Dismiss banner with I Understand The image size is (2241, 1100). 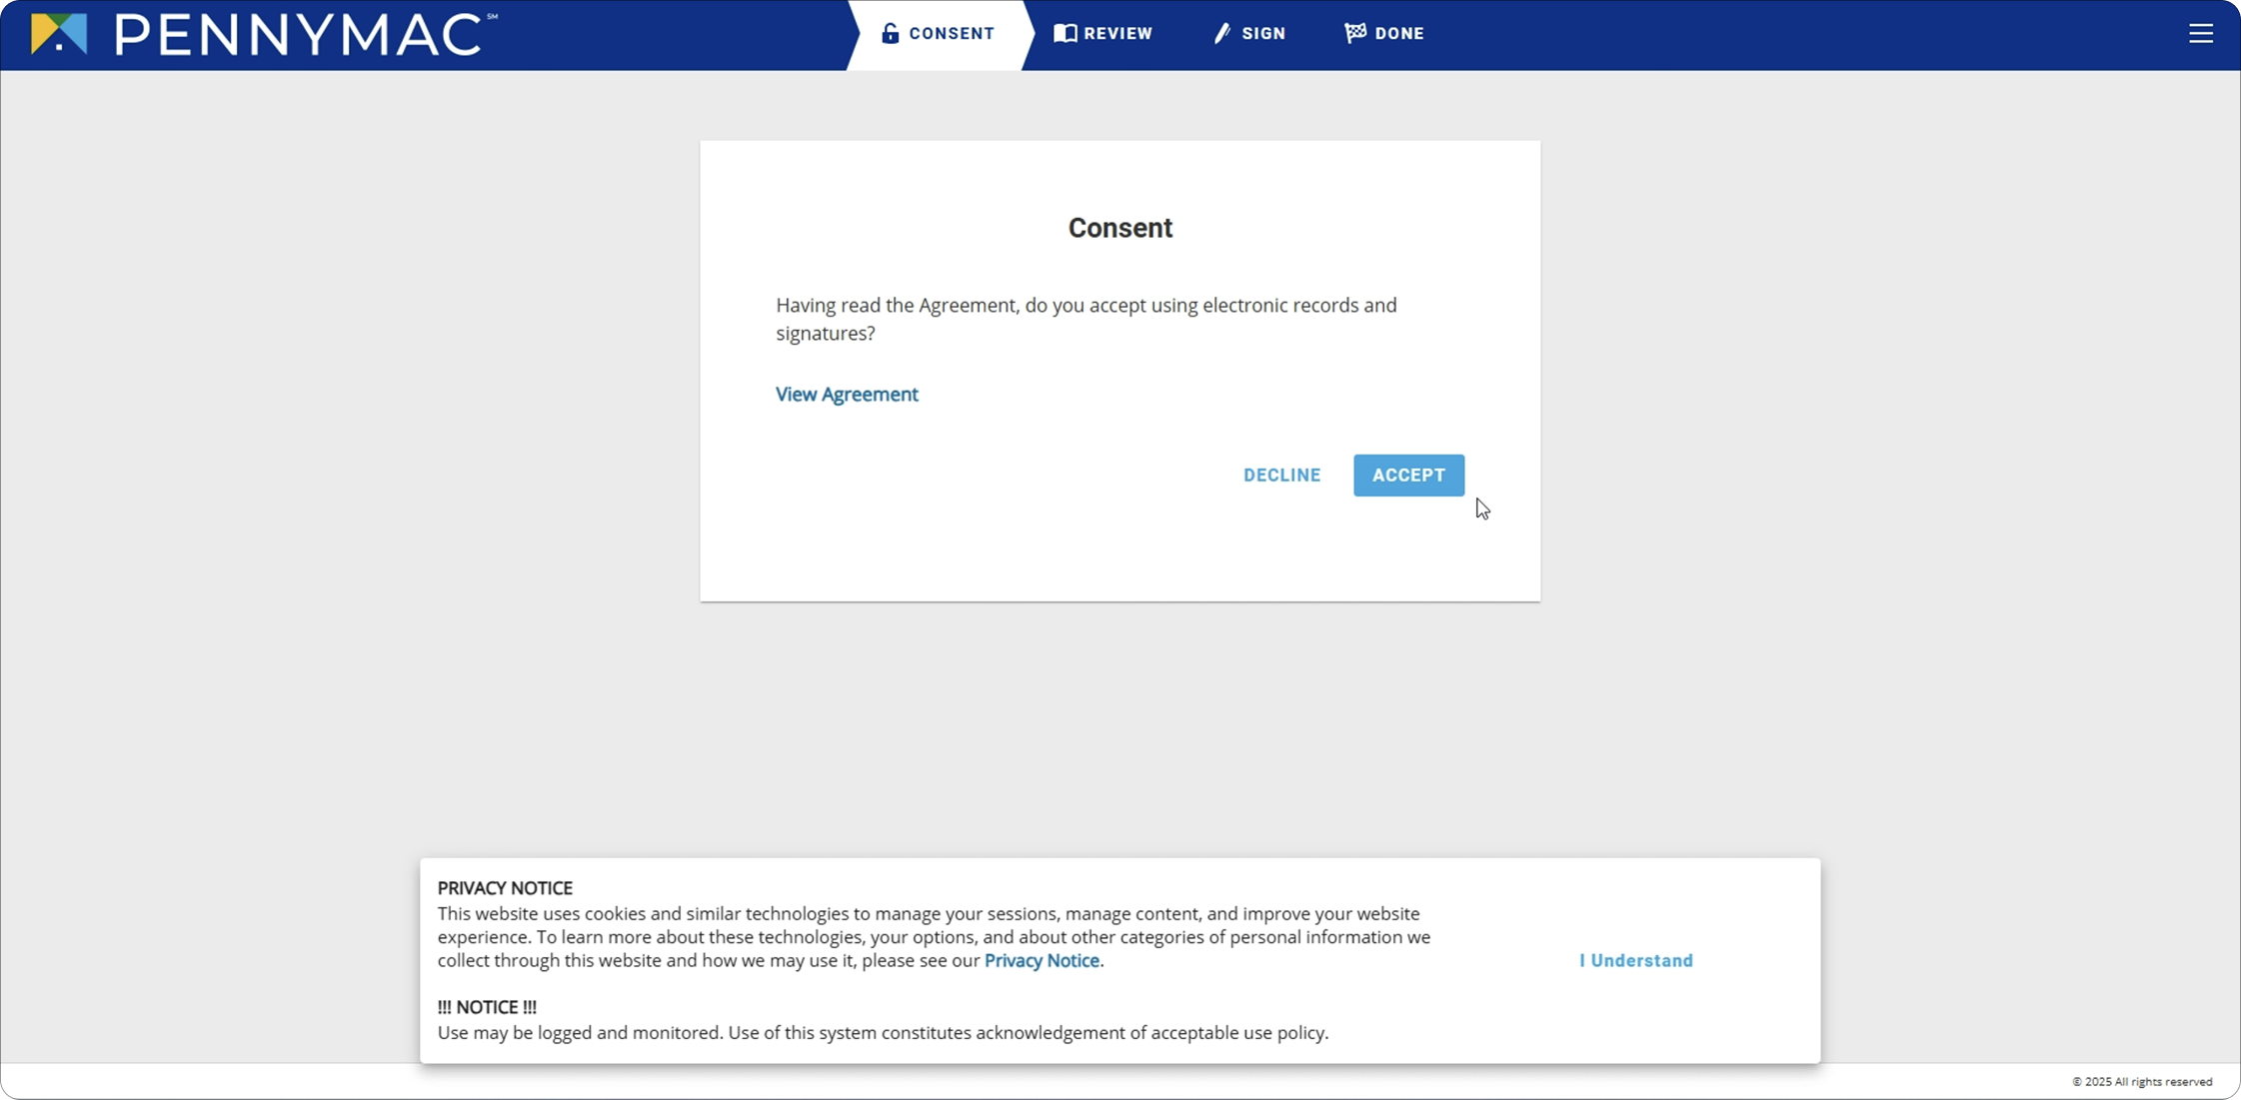point(1635,960)
